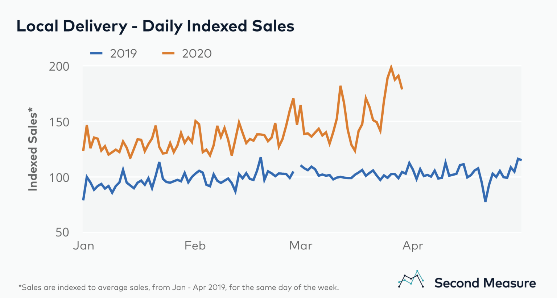The width and height of the screenshot is (557, 298).
Task: Click the 150 y-axis label
Action: point(59,122)
